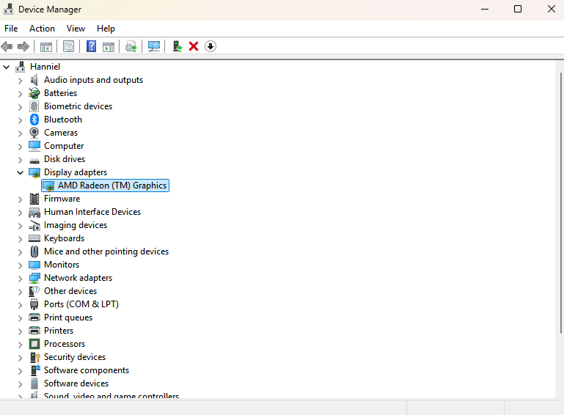
Task: Click the Hanniel computer root icon
Action: point(20,67)
